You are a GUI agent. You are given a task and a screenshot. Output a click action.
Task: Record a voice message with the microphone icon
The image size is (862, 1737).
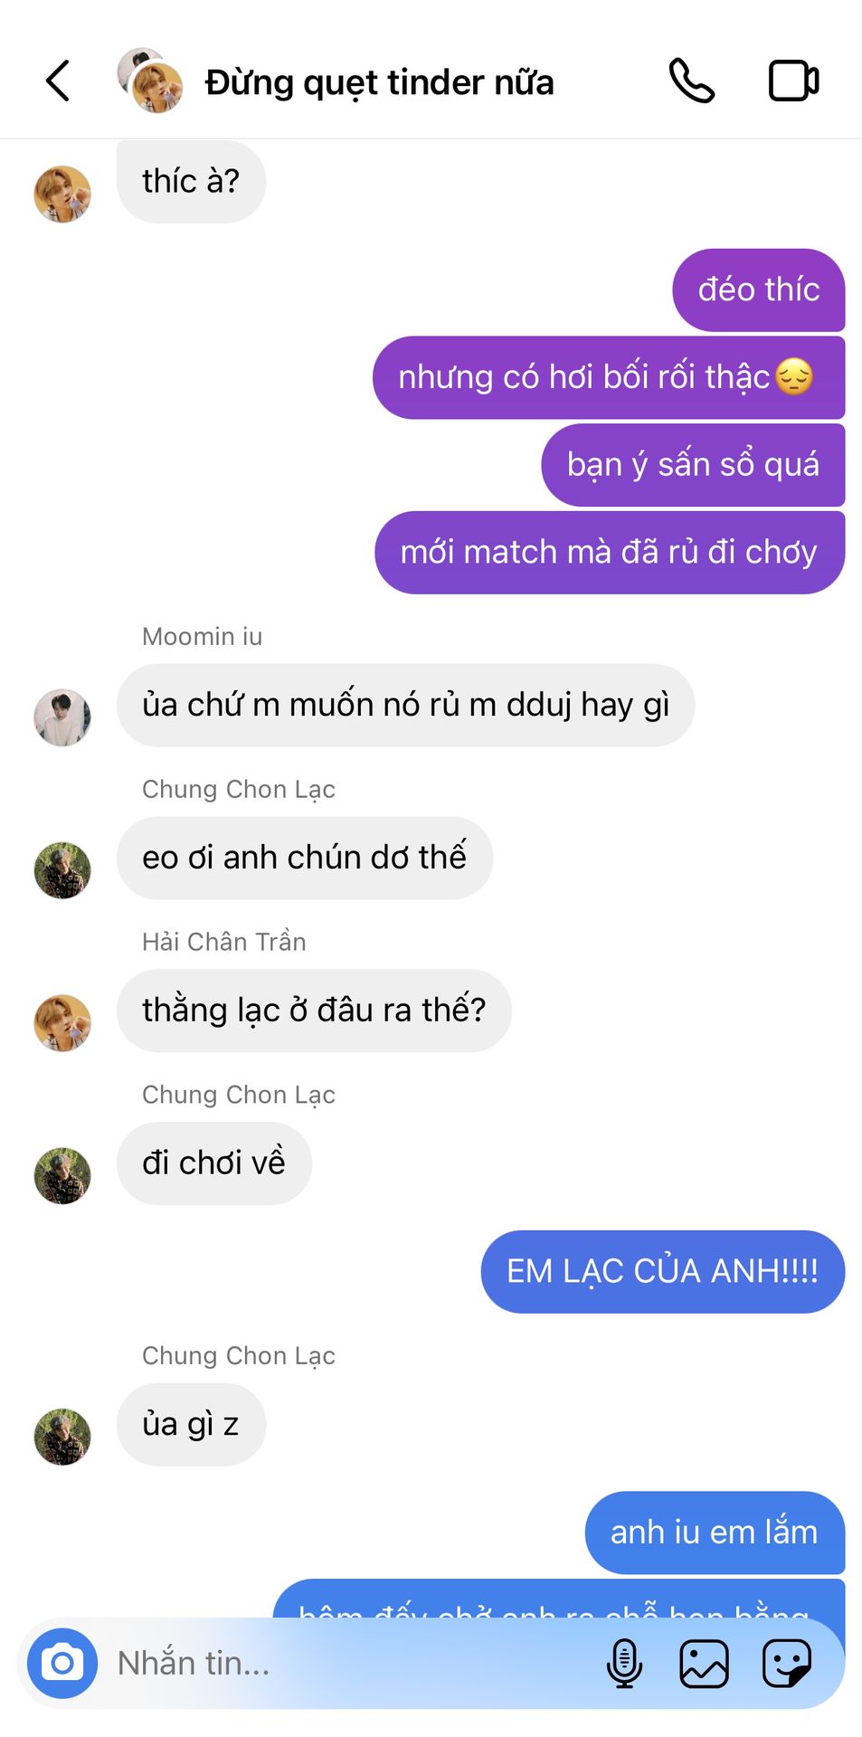click(624, 1663)
